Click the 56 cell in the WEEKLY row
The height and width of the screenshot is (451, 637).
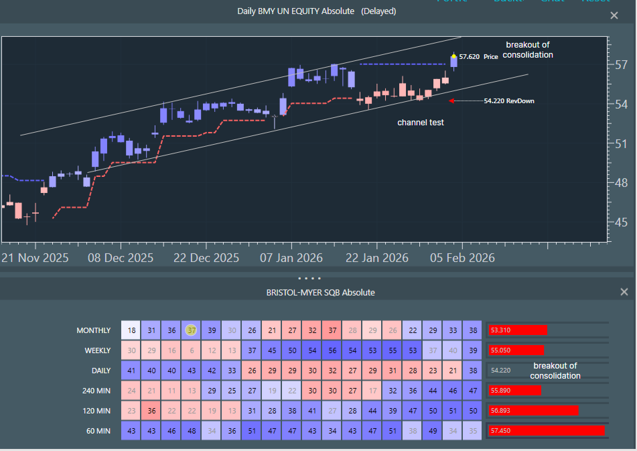pyautogui.click(x=332, y=350)
